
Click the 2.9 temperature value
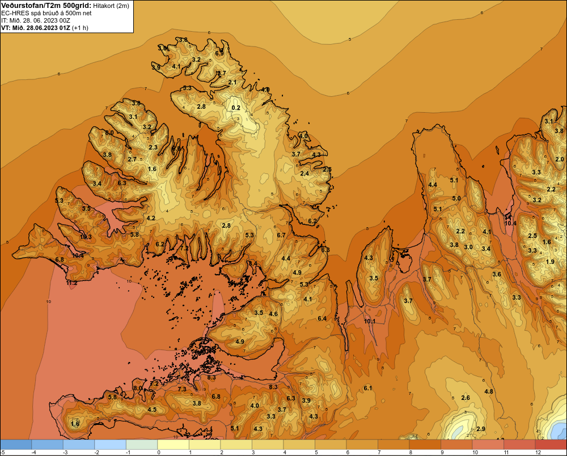pyautogui.click(x=481, y=429)
